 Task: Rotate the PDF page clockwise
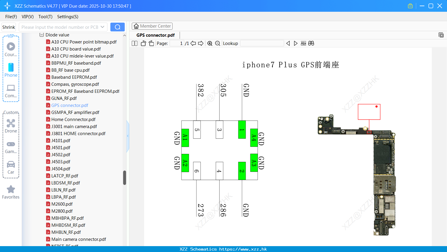(151, 43)
